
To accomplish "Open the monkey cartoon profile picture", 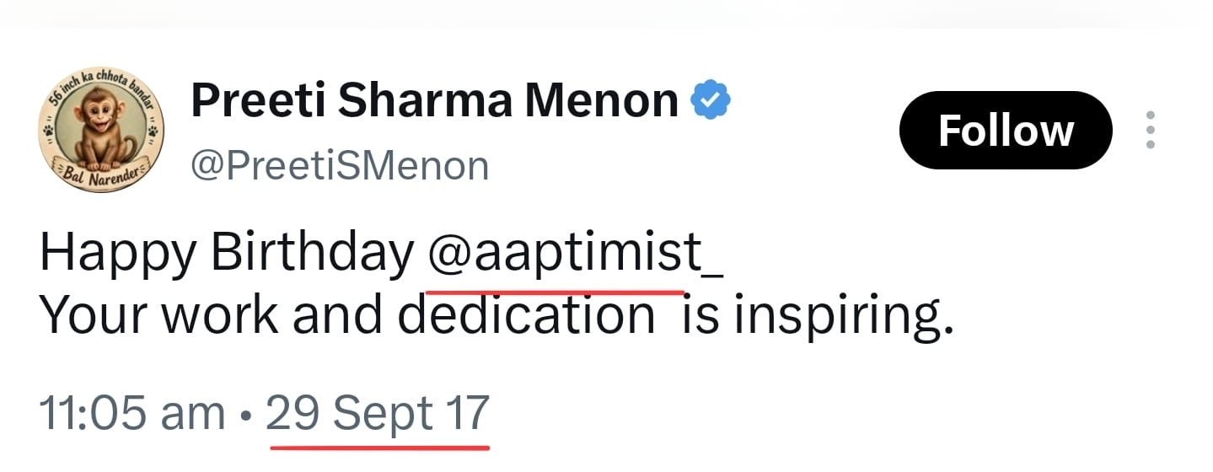I will click(102, 129).
